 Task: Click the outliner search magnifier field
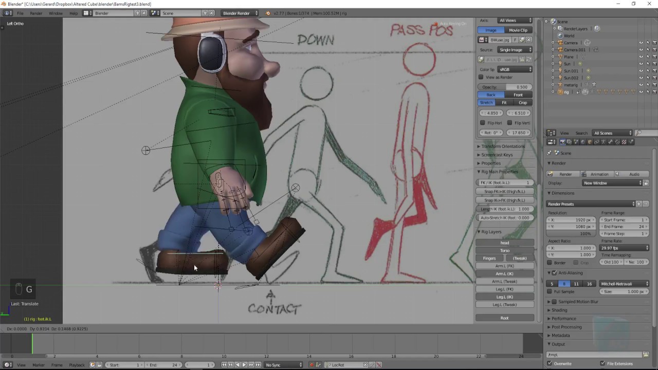646,133
